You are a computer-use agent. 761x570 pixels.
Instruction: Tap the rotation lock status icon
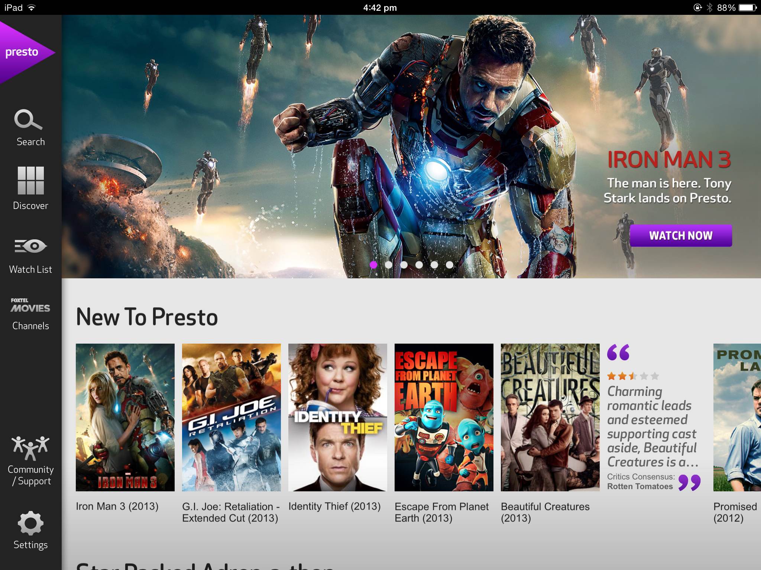697,7
